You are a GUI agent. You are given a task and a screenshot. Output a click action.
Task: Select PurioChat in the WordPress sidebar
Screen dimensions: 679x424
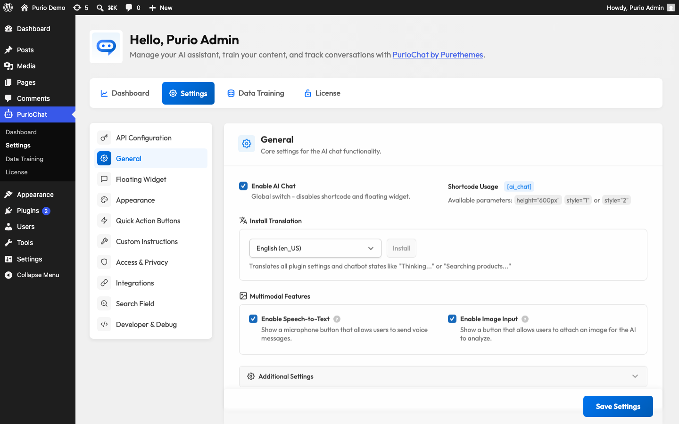click(38, 114)
